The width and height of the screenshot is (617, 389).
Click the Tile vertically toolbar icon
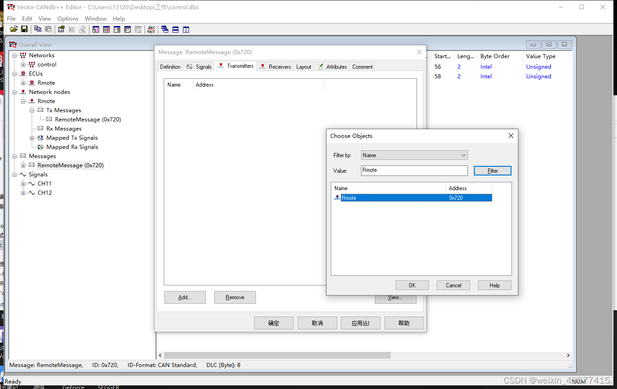click(186, 29)
